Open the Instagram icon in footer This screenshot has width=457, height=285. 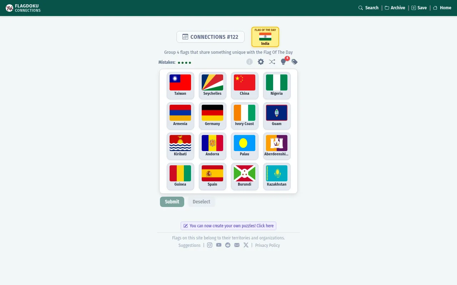click(x=210, y=245)
